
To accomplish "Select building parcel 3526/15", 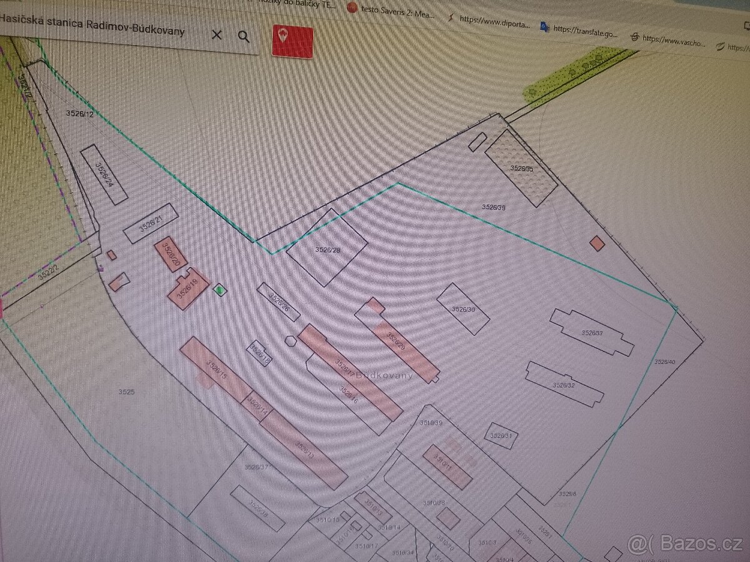I will [x=215, y=370].
